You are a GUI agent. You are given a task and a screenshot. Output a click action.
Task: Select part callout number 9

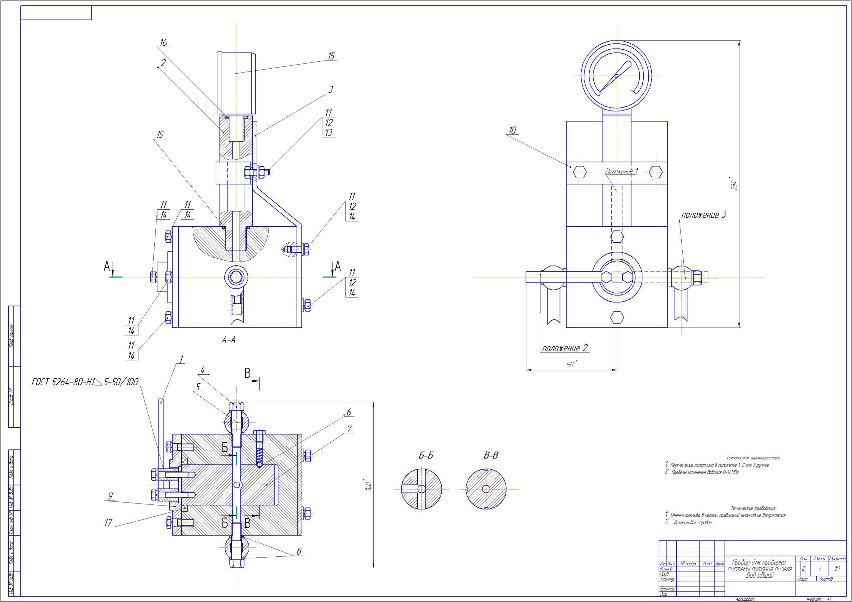(110, 496)
